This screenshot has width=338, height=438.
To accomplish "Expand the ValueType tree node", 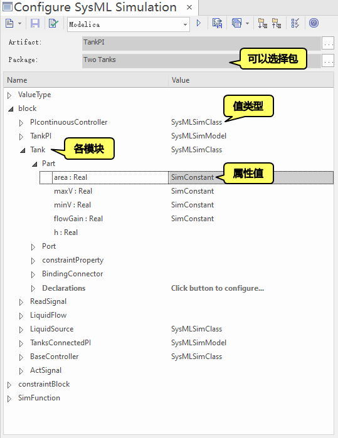I will point(9,95).
